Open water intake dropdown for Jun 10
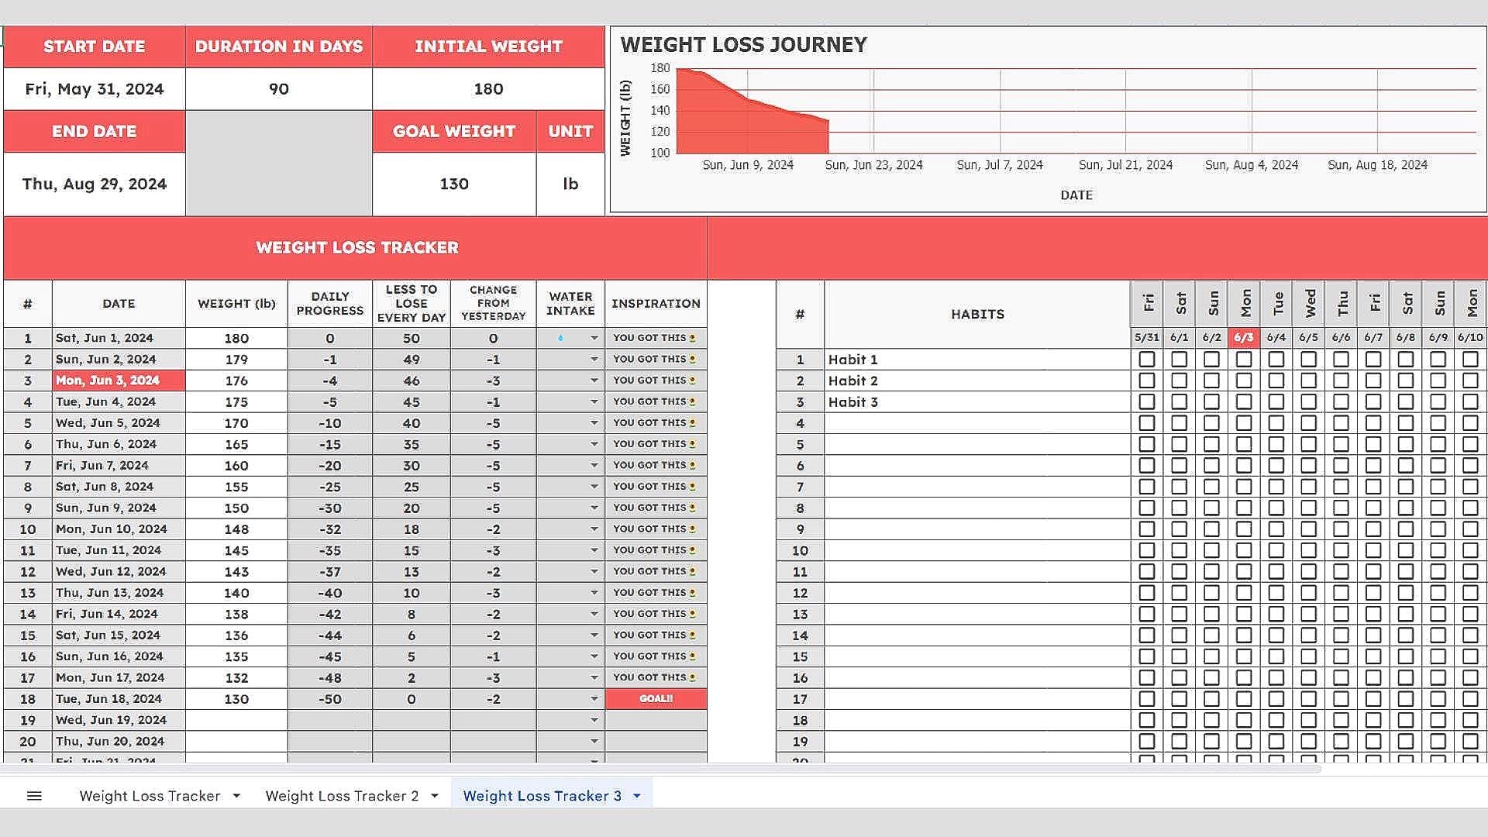The image size is (1488, 837). coord(594,529)
